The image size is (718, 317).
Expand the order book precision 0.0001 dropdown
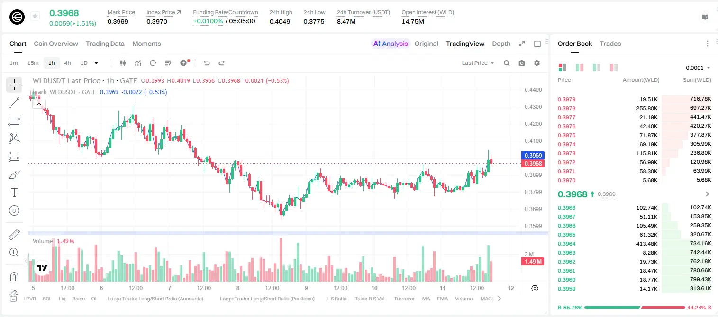698,68
